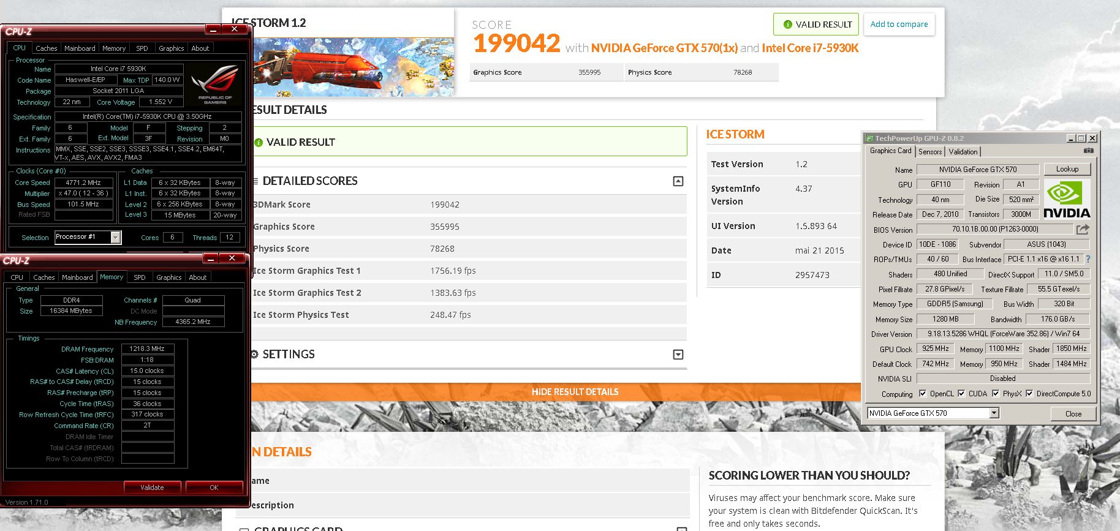Click the BIOS version share icon in GPU-Z
1120x531 pixels.
[x=1083, y=229]
